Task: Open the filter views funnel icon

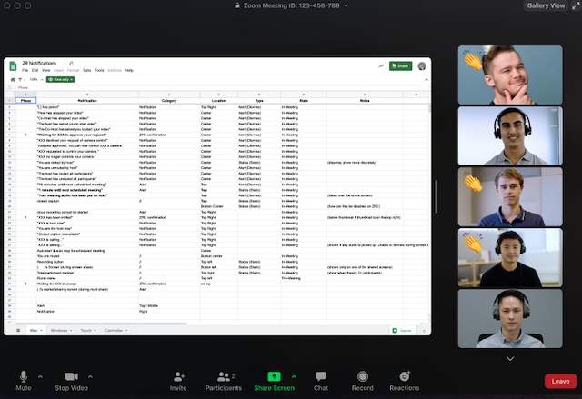Action: tap(20, 80)
